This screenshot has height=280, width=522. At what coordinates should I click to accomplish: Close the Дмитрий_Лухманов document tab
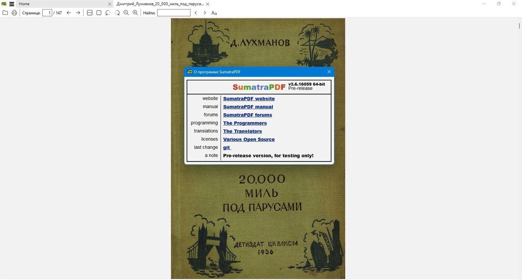[209, 4]
